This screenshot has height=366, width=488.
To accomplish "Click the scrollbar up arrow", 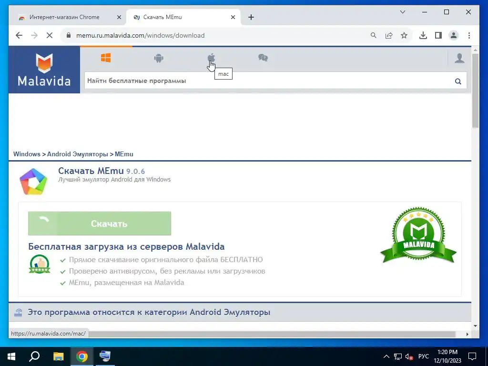I will point(475,50).
